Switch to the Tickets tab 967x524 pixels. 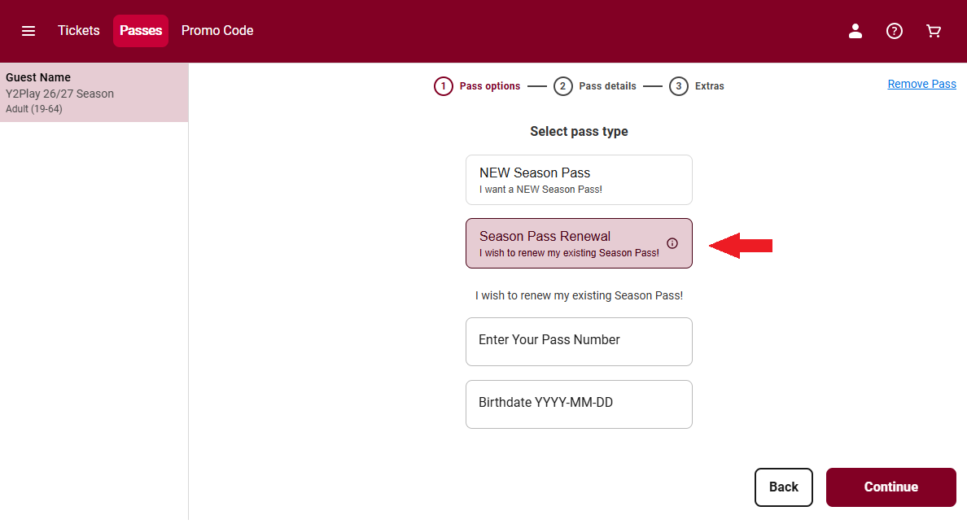pyautogui.click(x=79, y=31)
